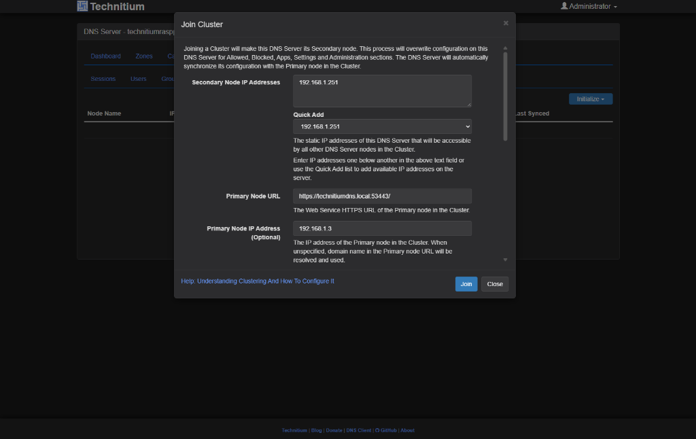Click the Secondary Node IP Addresses label
696x439 pixels.
236,82
